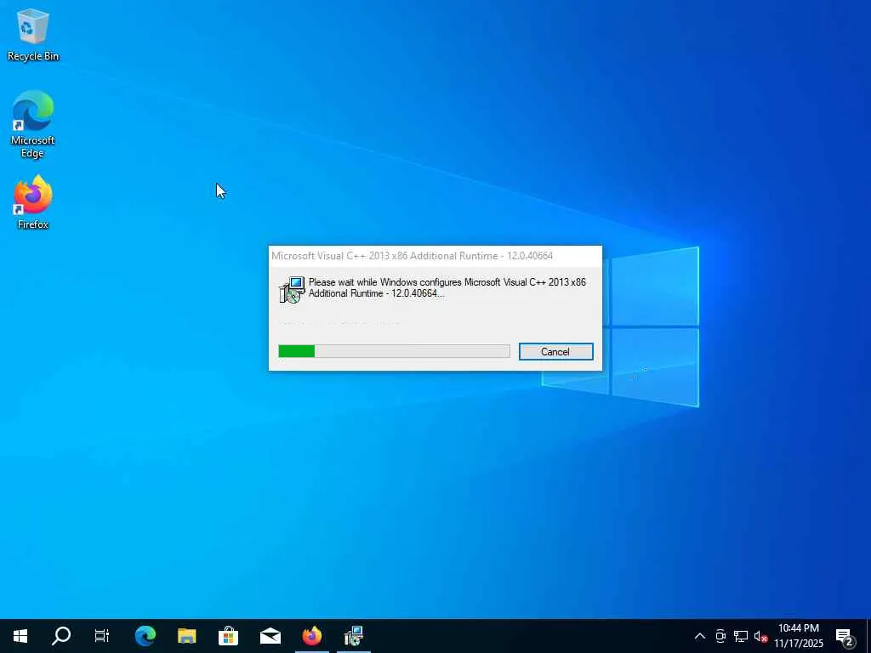The image size is (871, 653).
Task: Open the network status tray icon
Action: 741,636
